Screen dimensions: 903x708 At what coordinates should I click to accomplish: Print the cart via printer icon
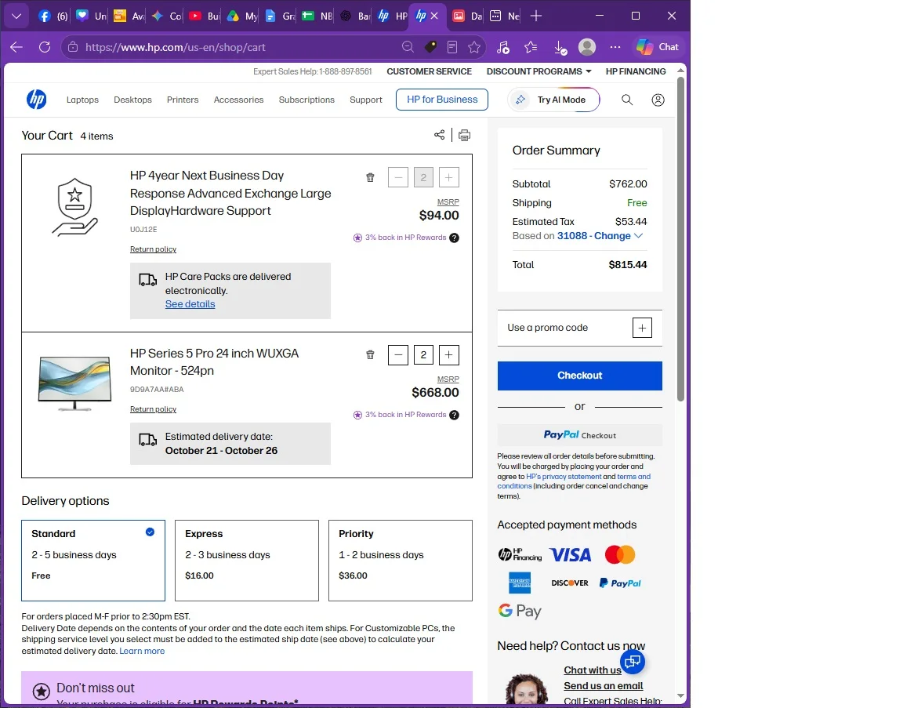pos(464,135)
